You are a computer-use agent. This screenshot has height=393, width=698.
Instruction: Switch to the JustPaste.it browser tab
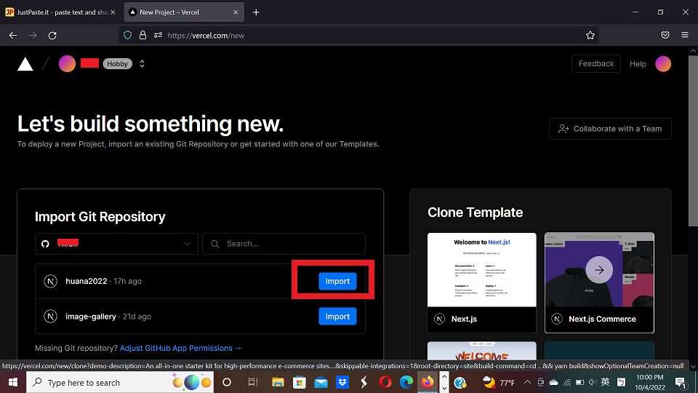coord(60,12)
